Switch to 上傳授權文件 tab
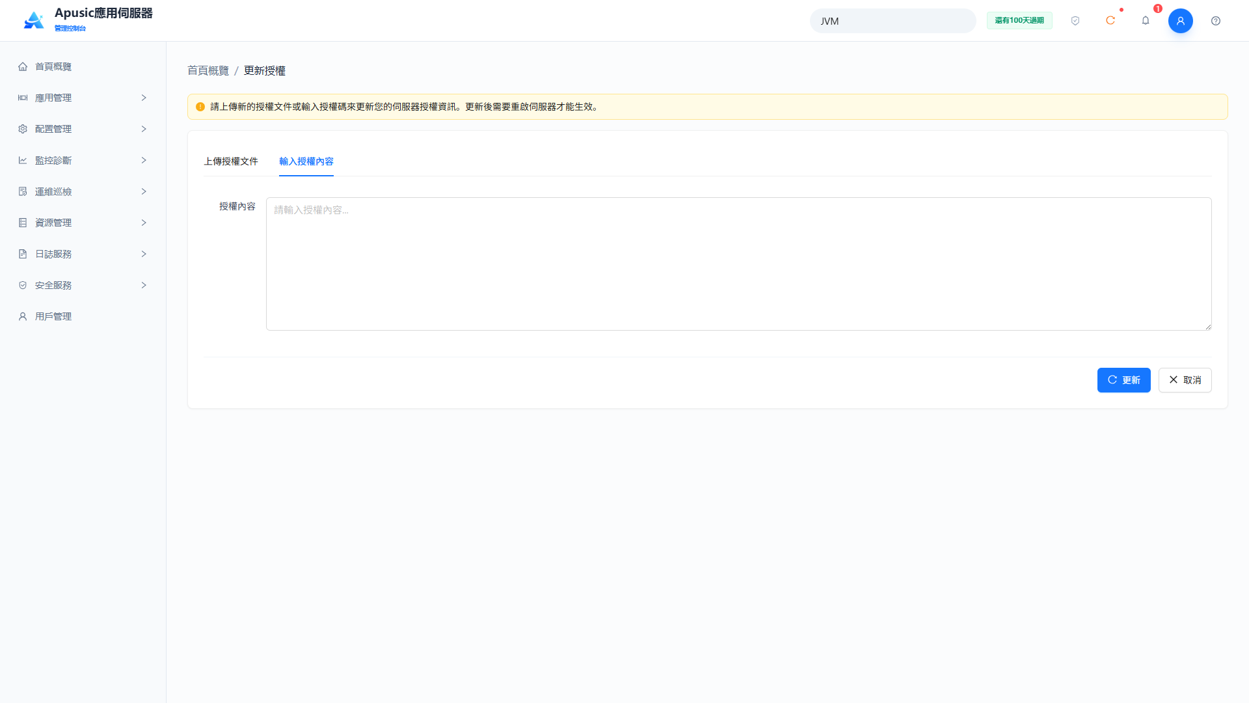This screenshot has height=703, width=1249. 231,161
